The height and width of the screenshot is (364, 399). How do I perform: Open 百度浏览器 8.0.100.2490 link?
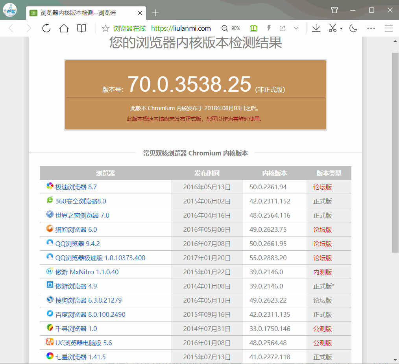(x=91, y=315)
